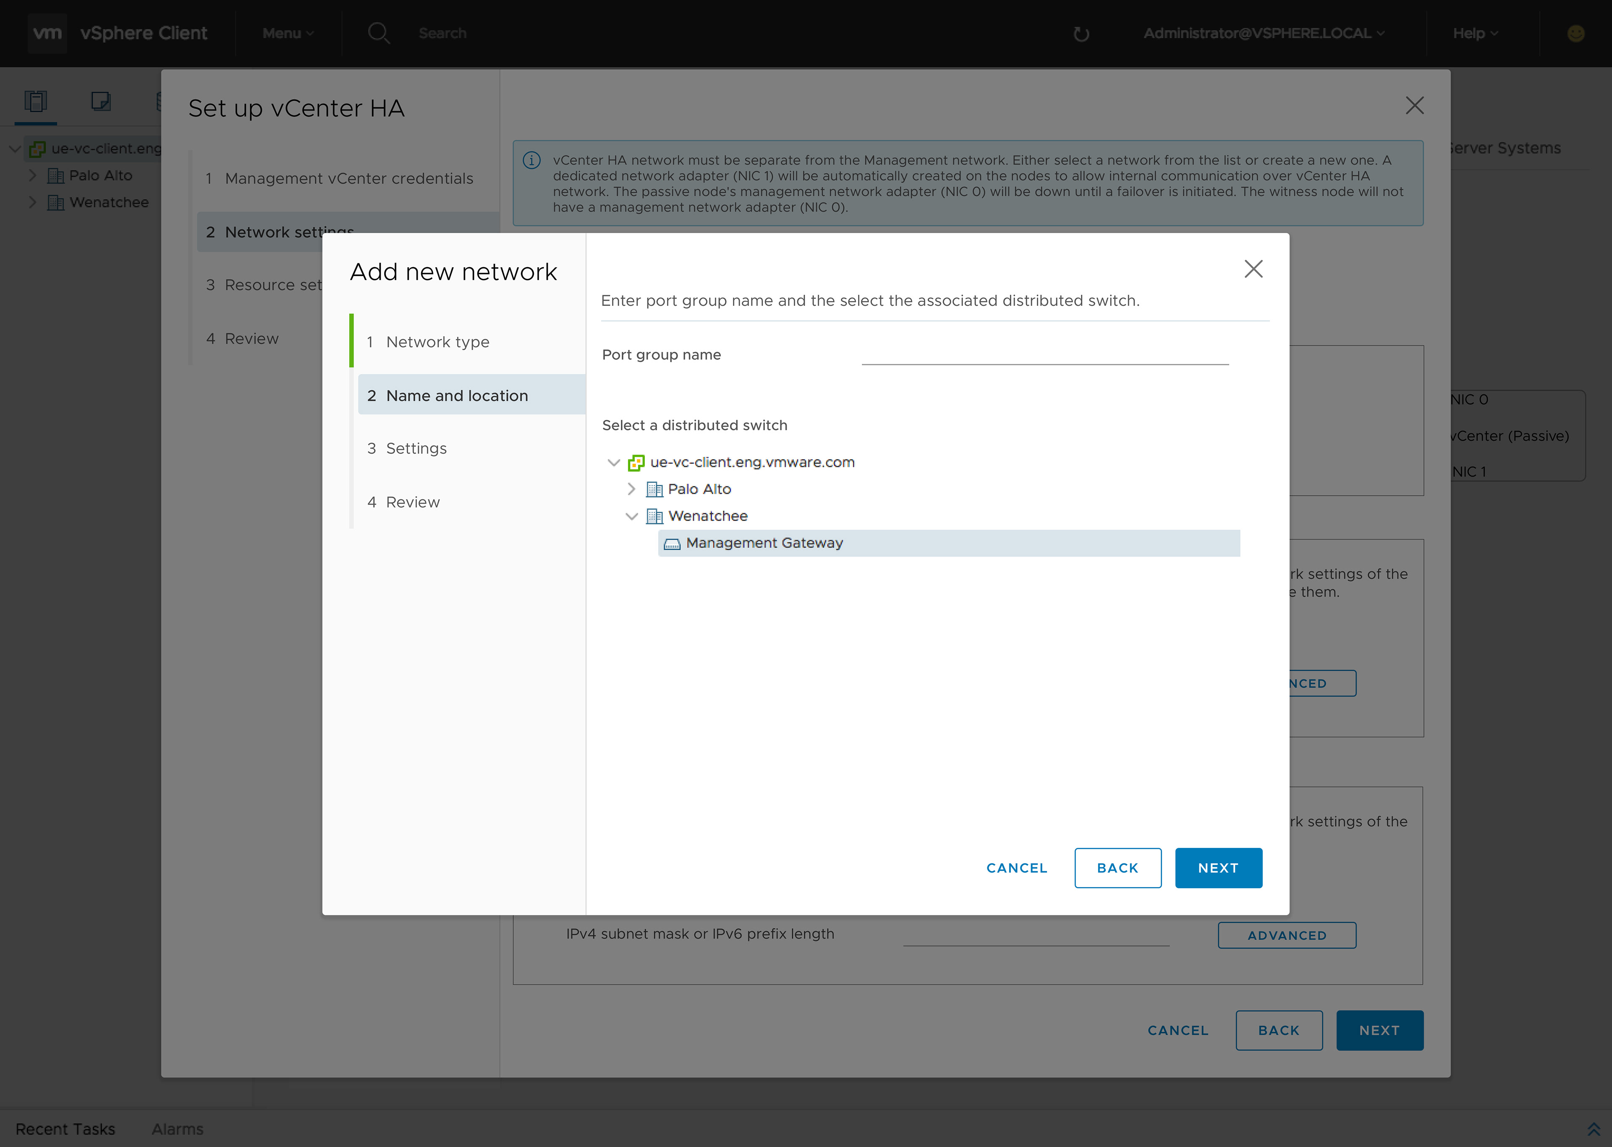This screenshot has height=1147, width=1612.
Task: Close the Add new network dialog
Action: (1253, 269)
